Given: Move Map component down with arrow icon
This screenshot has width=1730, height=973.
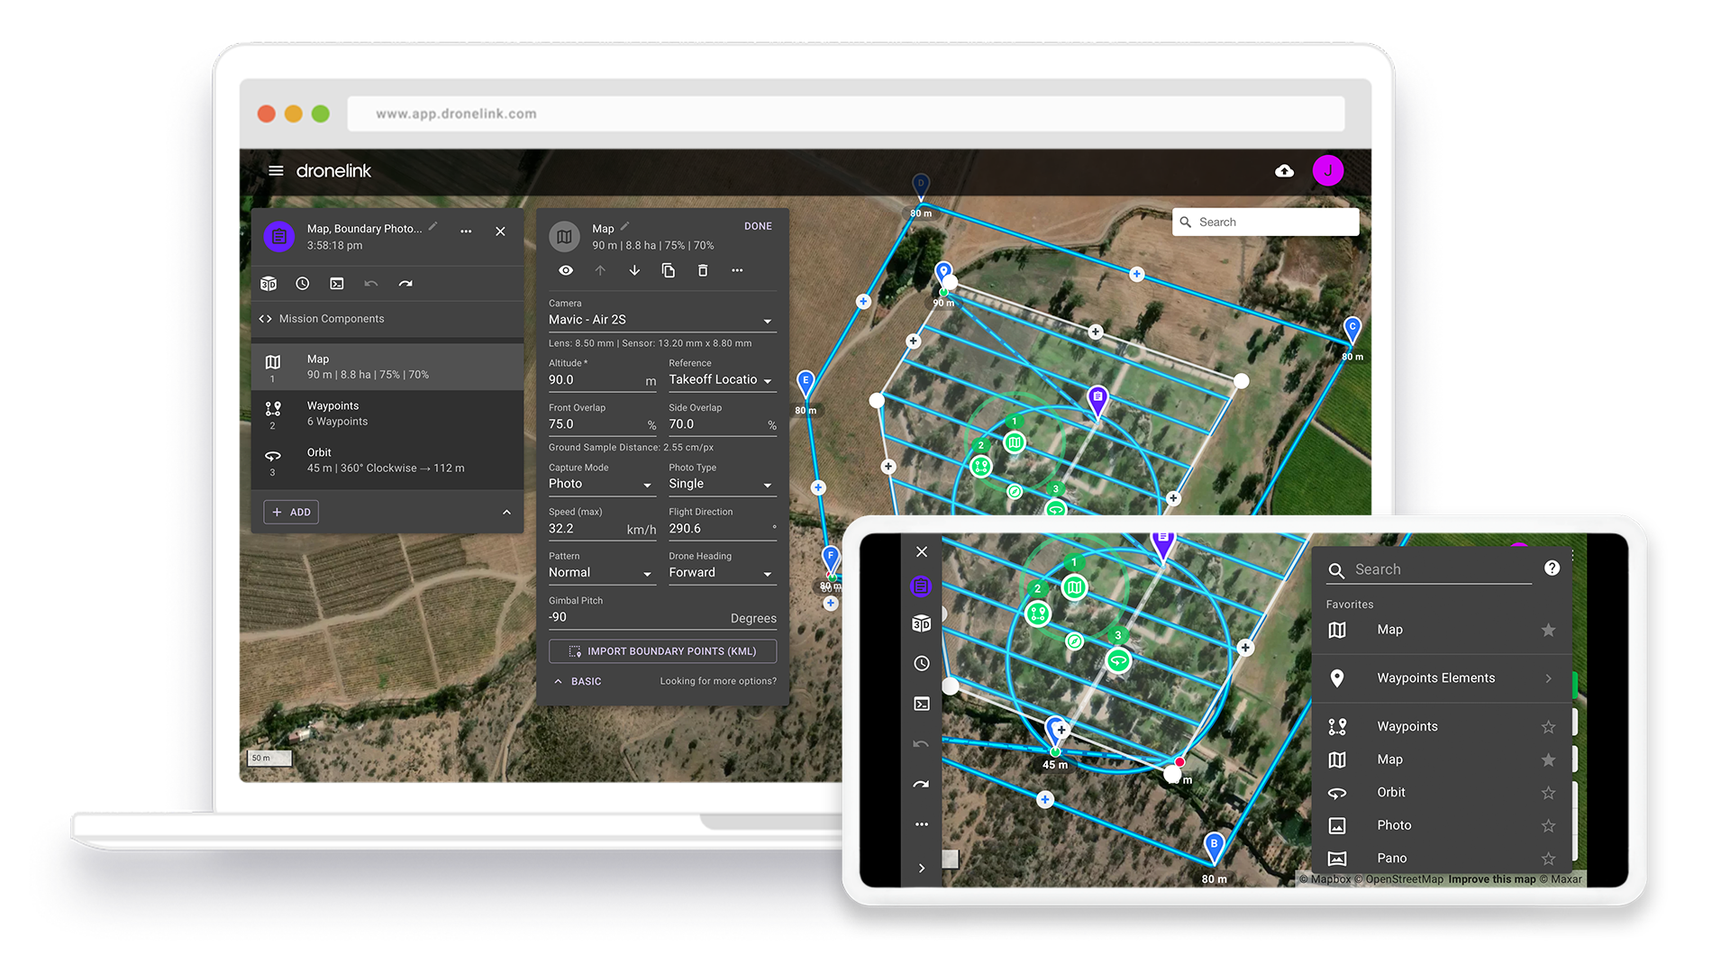Looking at the screenshot, I should (634, 270).
